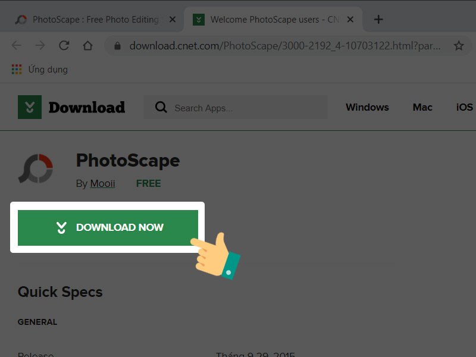Reload the current page

[64, 46]
